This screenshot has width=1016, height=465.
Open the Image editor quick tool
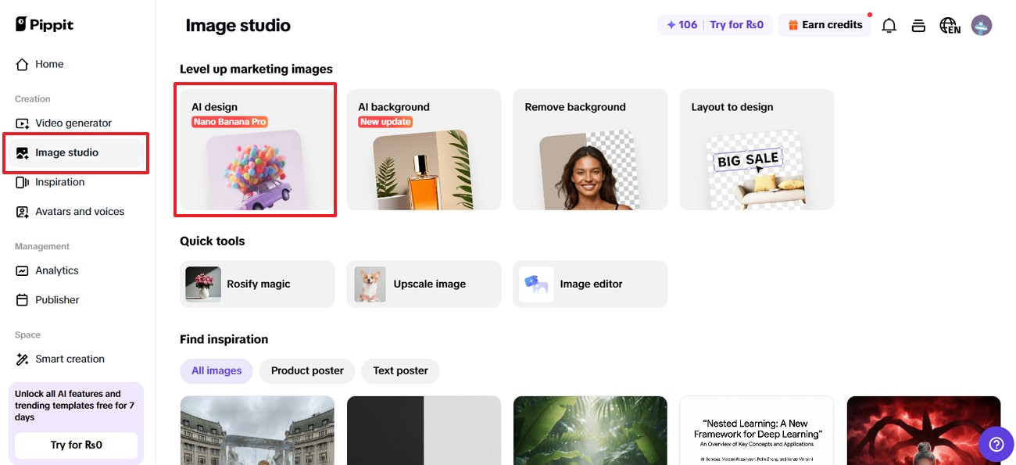click(590, 284)
